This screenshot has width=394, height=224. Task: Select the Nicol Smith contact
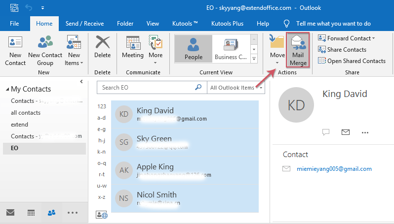pyautogui.click(x=185, y=199)
